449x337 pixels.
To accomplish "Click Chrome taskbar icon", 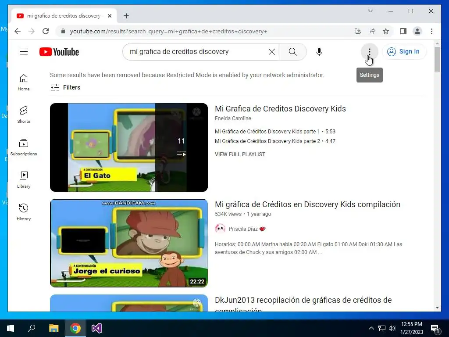I will pos(75,328).
